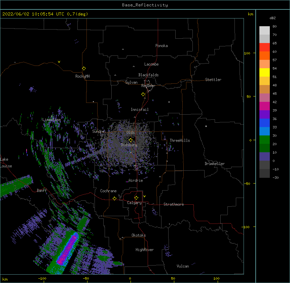
Task: Click the Airdrie label
Action: pyautogui.click(x=136, y=180)
